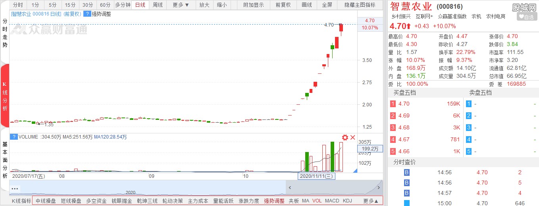539x206 pixels.
Task: Select the 30分 timeframe
Action: click(x=88, y=5)
